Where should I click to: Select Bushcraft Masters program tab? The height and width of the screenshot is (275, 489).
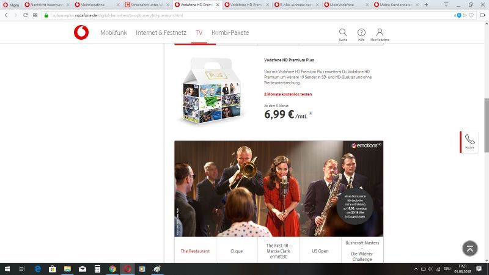[x=362, y=251]
